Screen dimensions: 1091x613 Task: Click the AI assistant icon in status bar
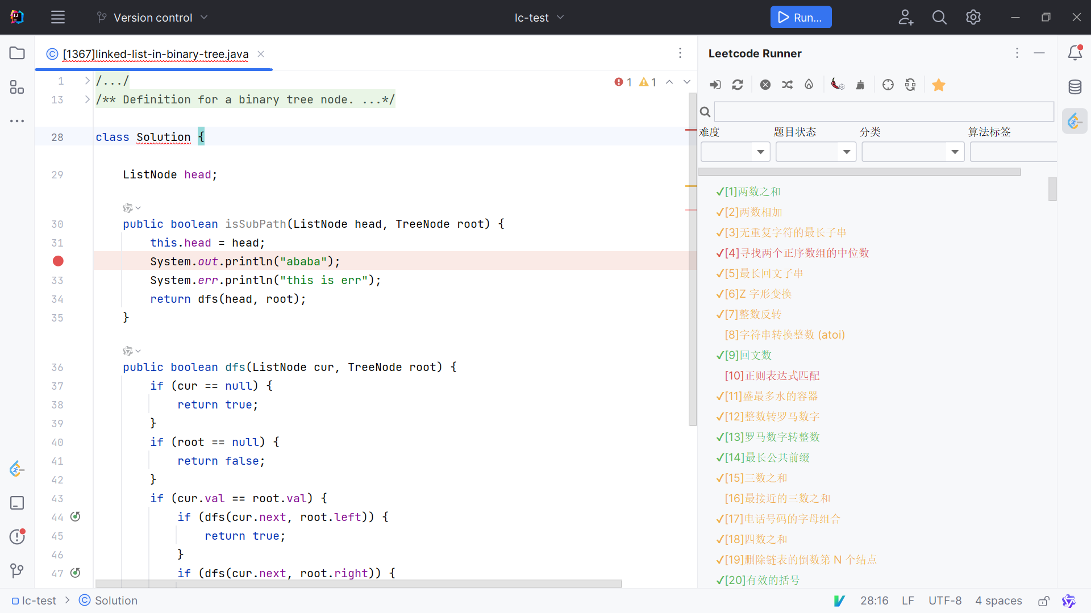[x=1069, y=601]
